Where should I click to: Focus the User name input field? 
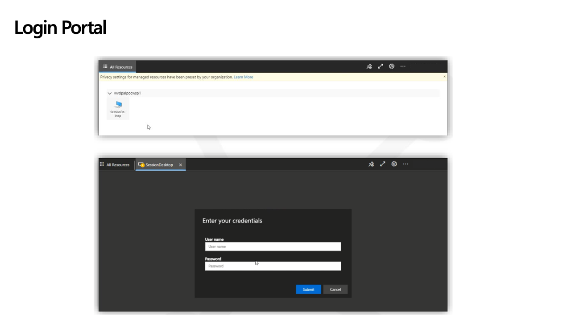click(x=273, y=247)
